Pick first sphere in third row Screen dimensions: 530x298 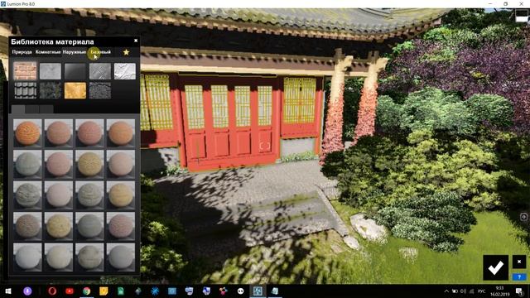27,195
